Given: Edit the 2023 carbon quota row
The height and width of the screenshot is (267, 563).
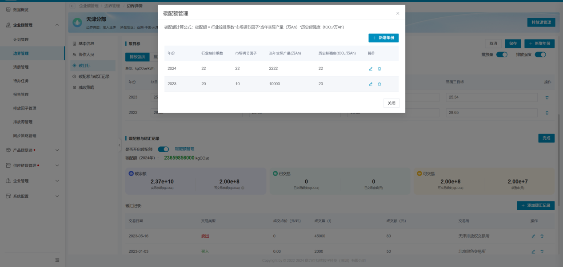Looking at the screenshot, I should [x=371, y=84].
